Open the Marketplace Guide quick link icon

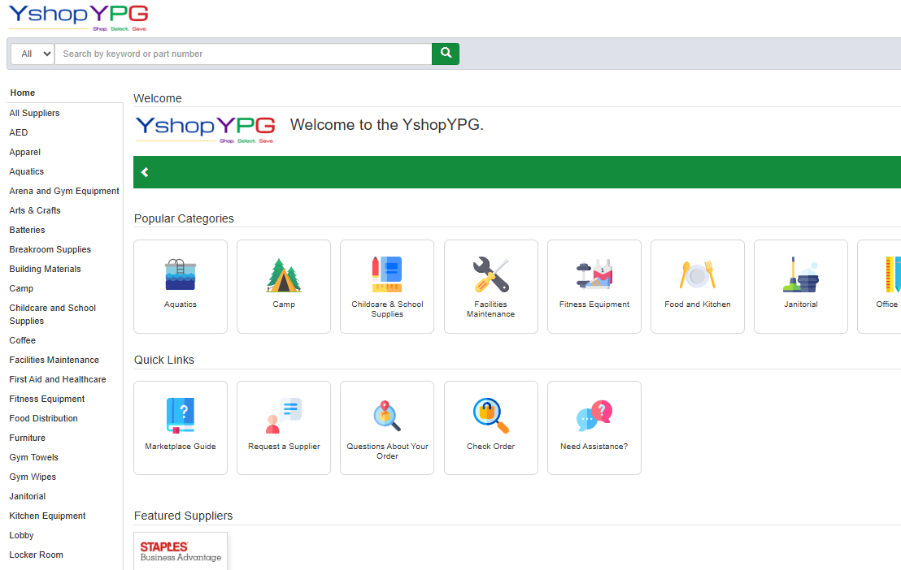click(x=180, y=415)
